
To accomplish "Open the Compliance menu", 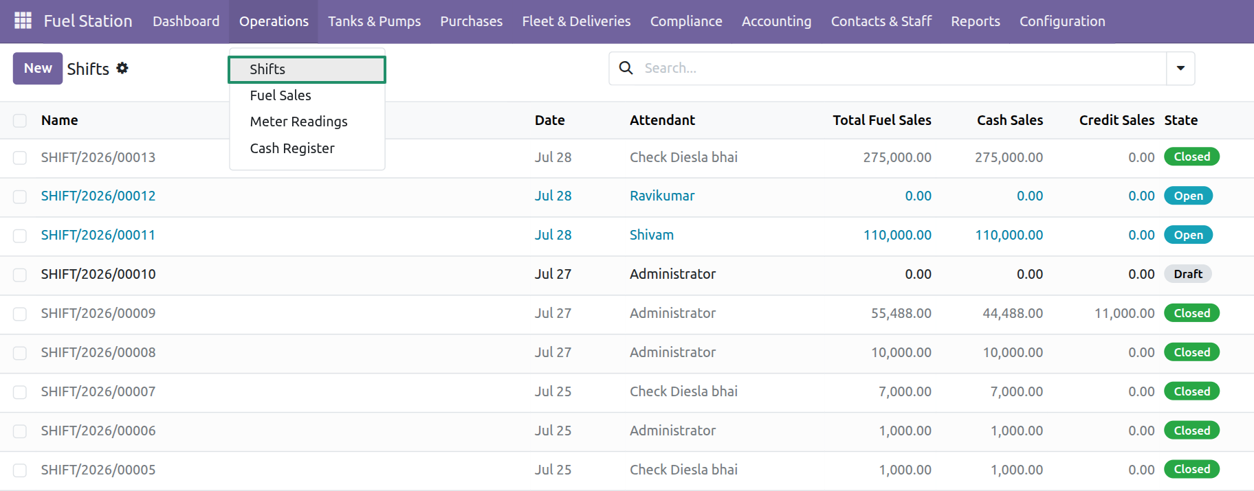I will 686,21.
